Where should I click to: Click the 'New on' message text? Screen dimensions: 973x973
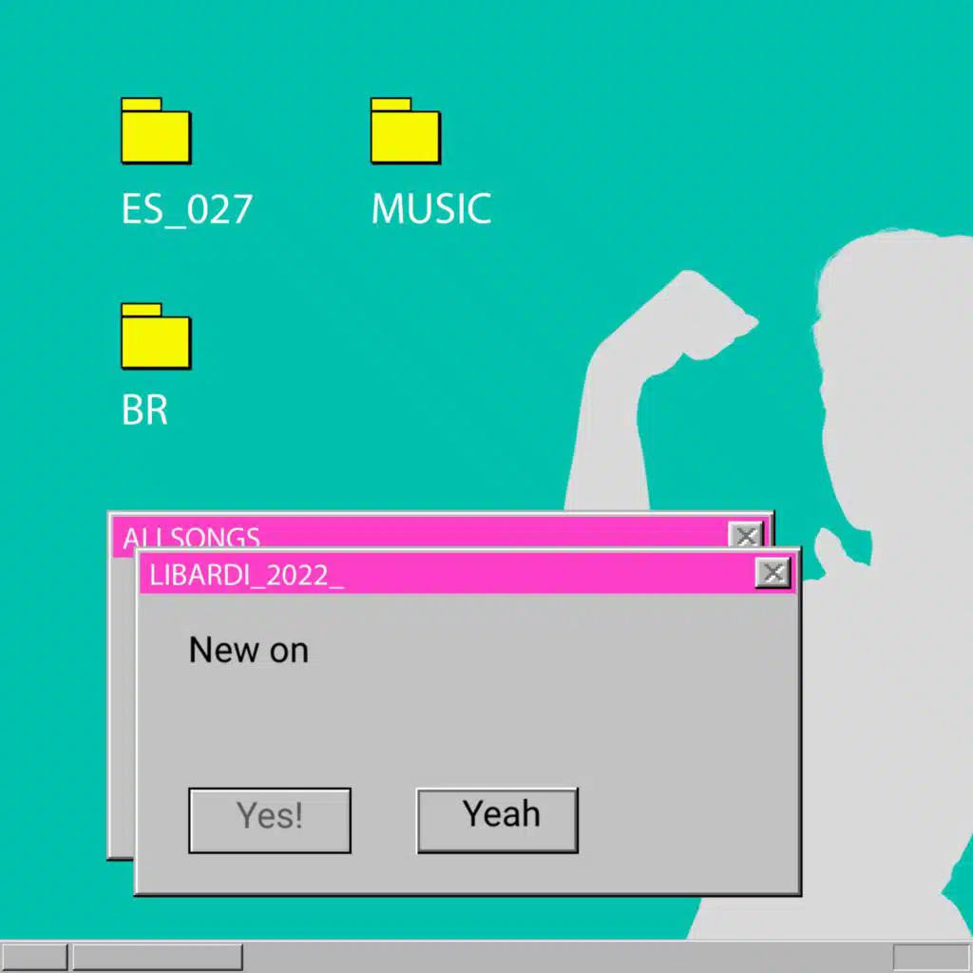(x=249, y=651)
